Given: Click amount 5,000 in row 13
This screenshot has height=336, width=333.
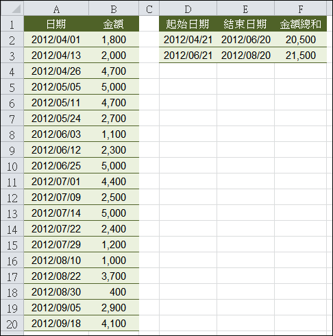Looking at the screenshot, I should [114, 213].
